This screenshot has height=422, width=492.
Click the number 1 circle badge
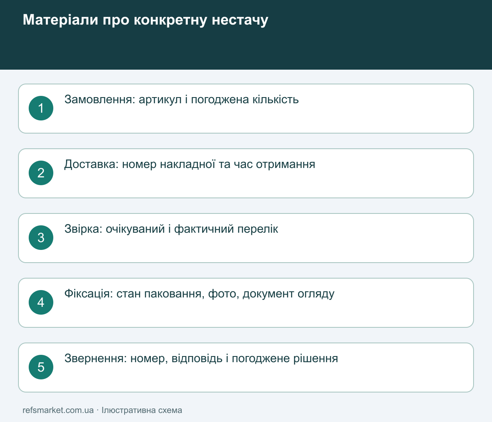tap(41, 108)
